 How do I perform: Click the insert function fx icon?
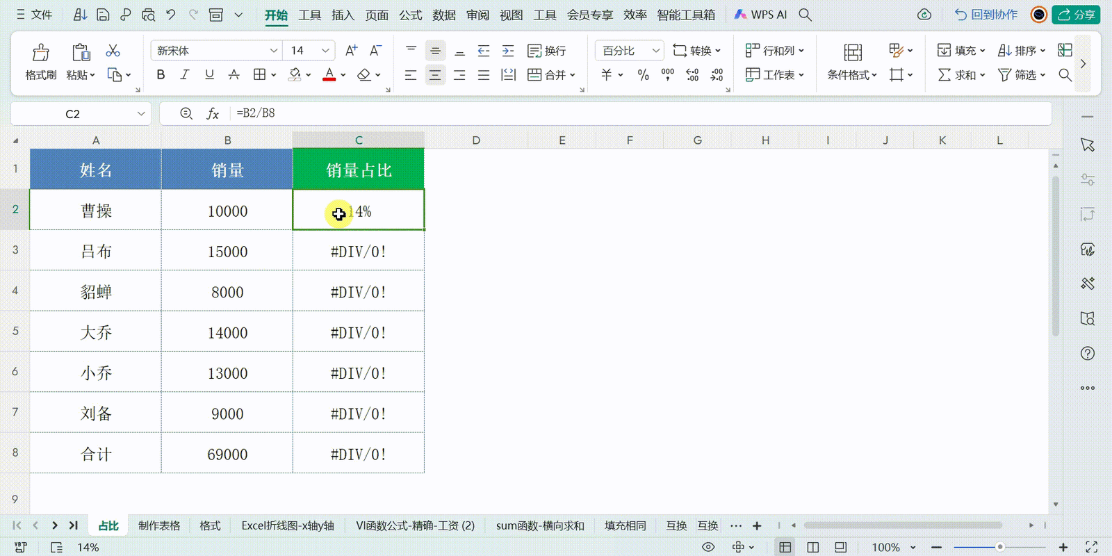tap(213, 113)
